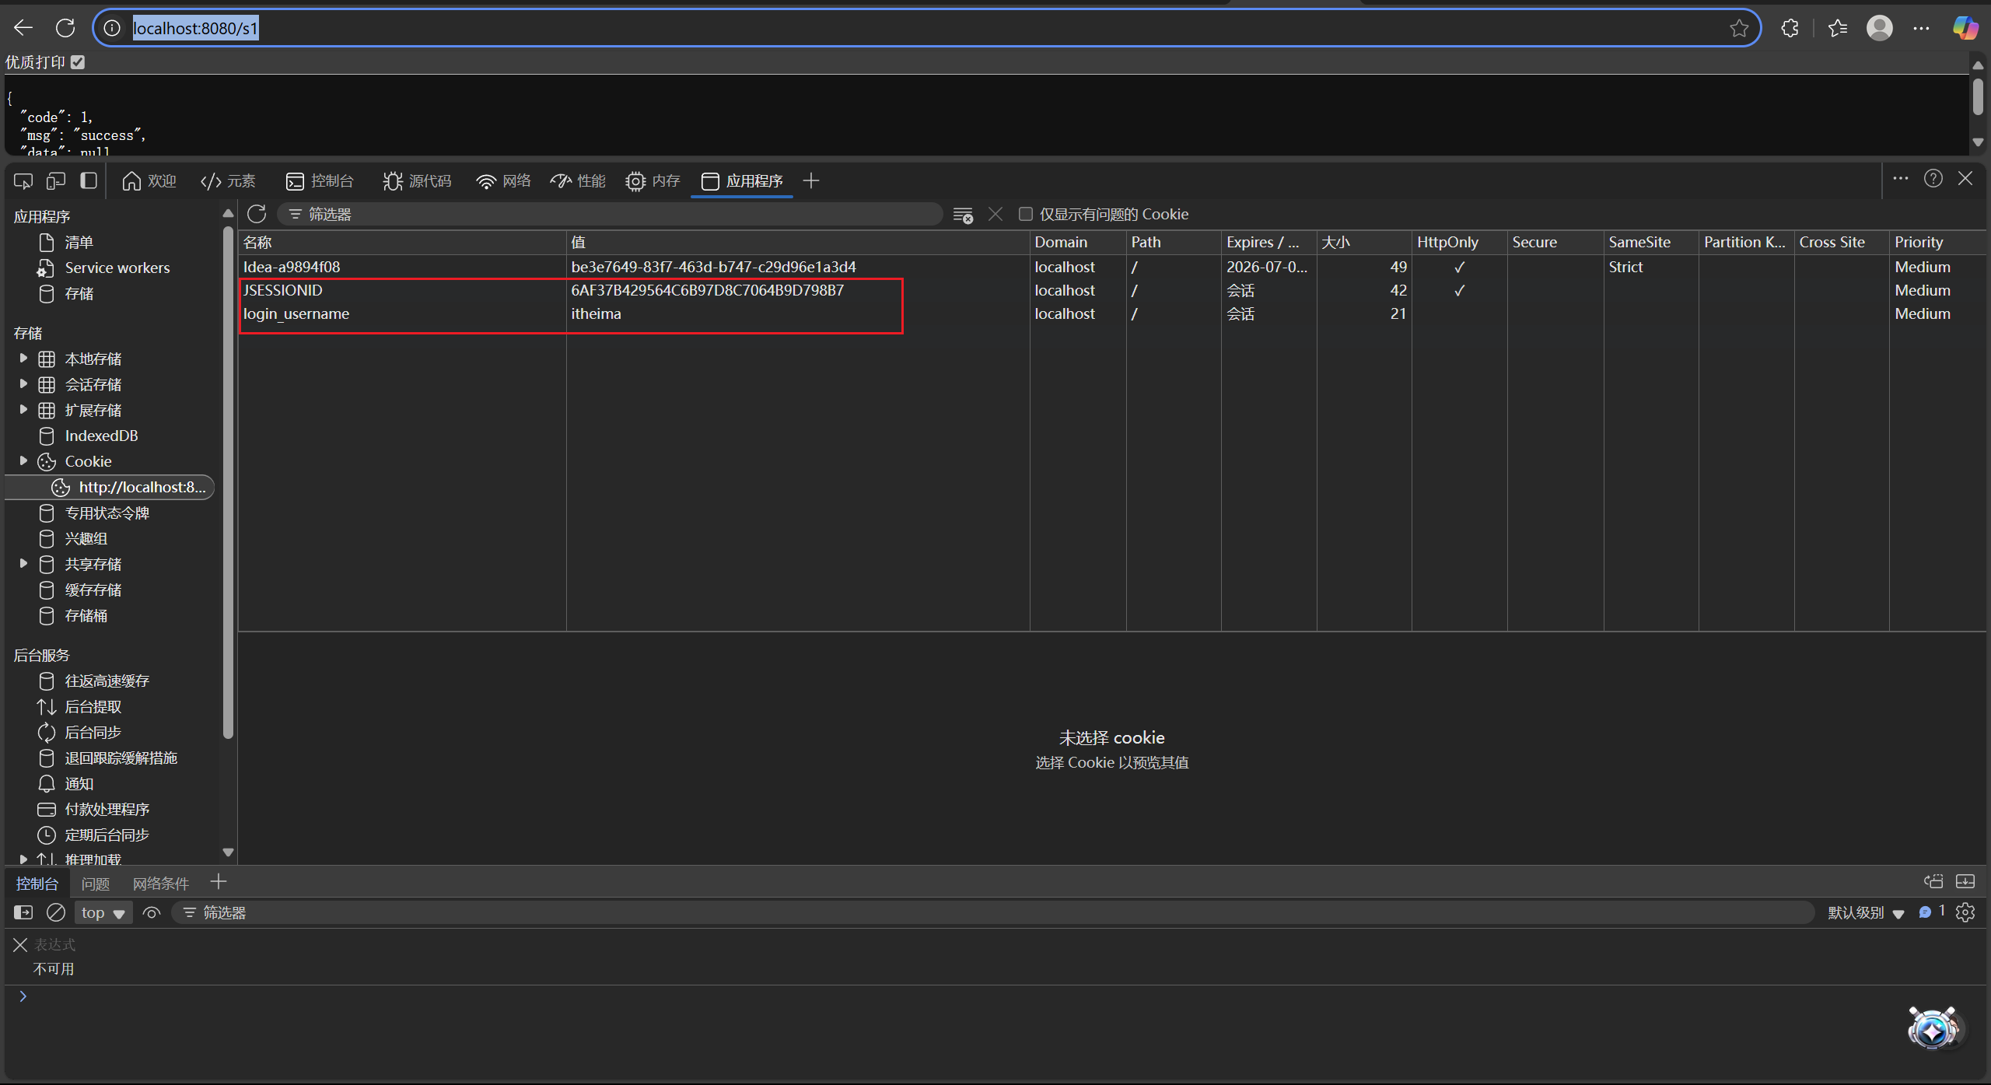Open Service workers in sidebar
Image resolution: width=1991 pixels, height=1085 pixels.
point(117,268)
